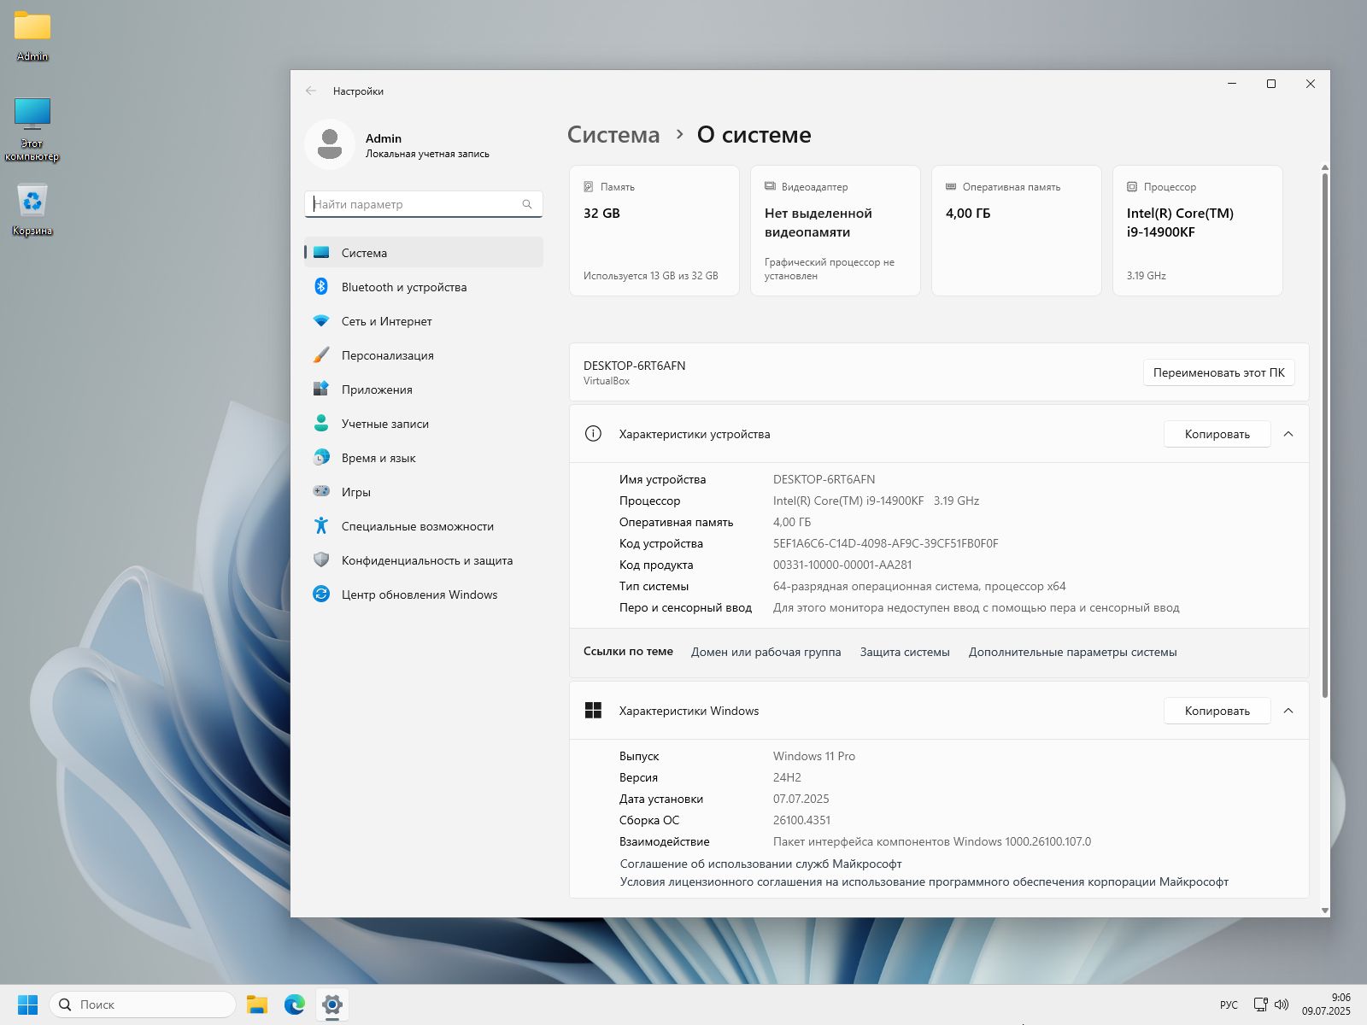Click the settings page vertical scrollbar
The image size is (1367, 1025).
[1325, 434]
